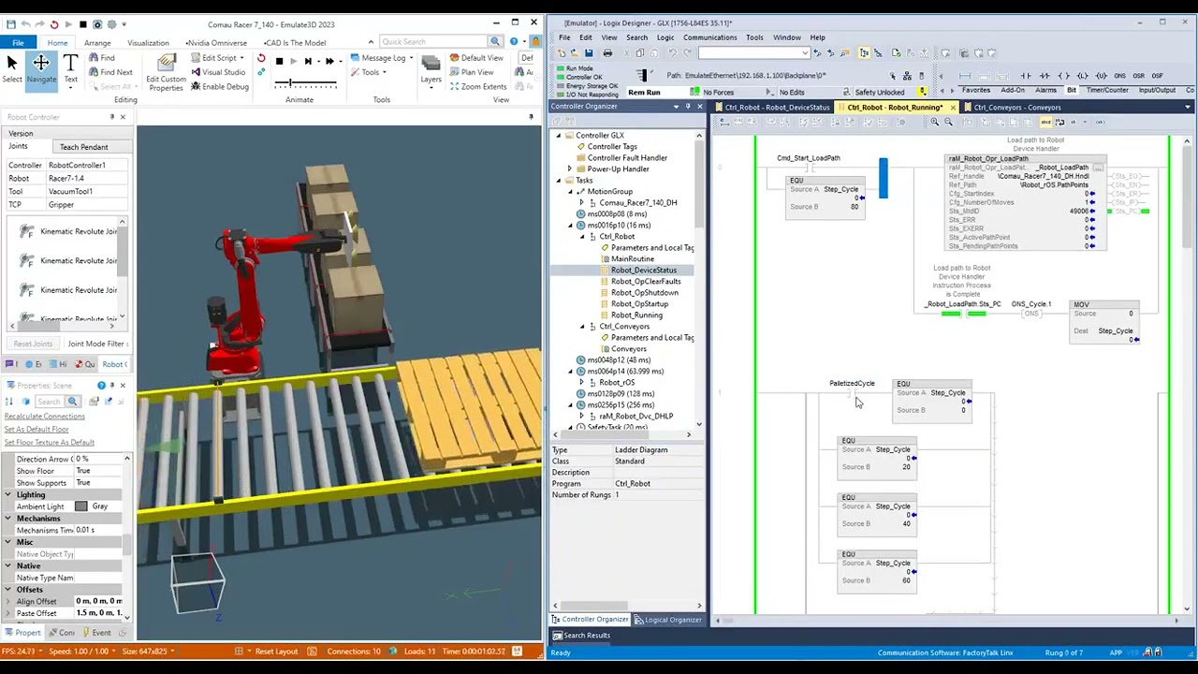Expand the Paste Offset property
Viewport: 1198px width, 674px height.
click(8, 613)
